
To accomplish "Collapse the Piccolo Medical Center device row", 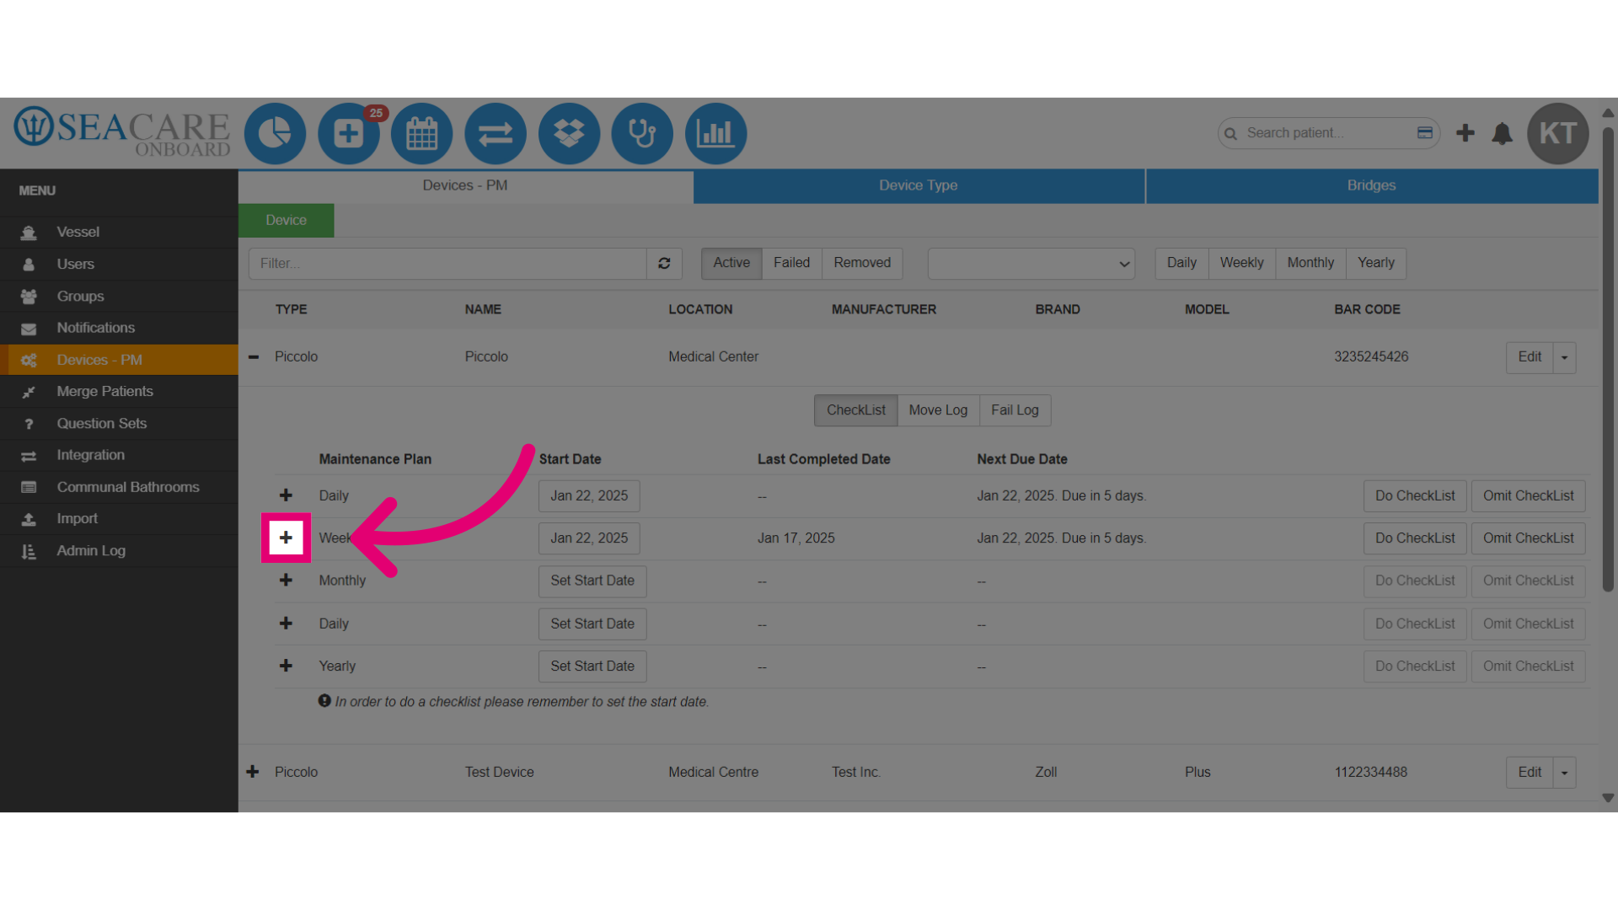I will [254, 356].
